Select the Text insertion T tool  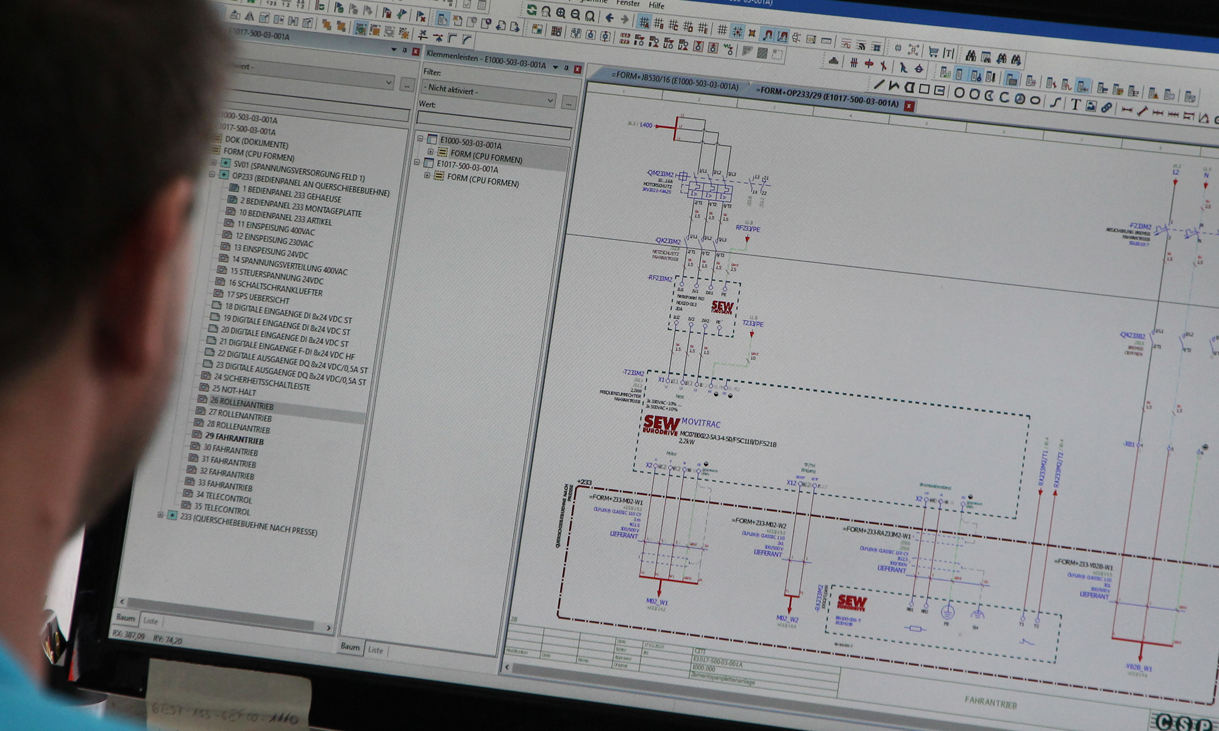1075,104
